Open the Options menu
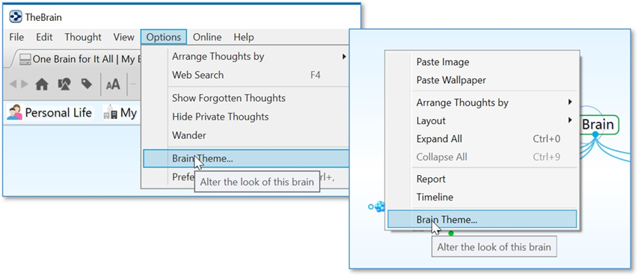638x276 pixels. click(164, 37)
